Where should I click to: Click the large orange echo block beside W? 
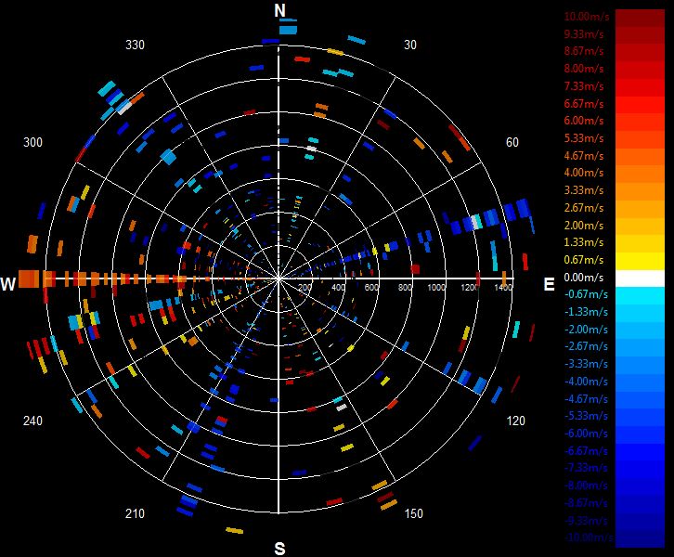[x=29, y=278]
